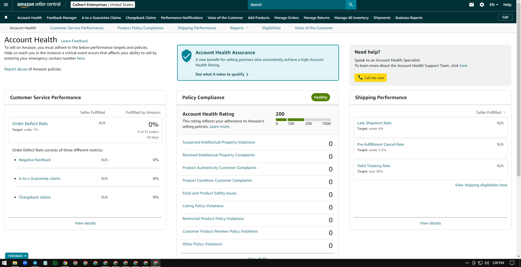Click the Account Health Rating progress bar
The height and width of the screenshot is (267, 521).
(303, 119)
